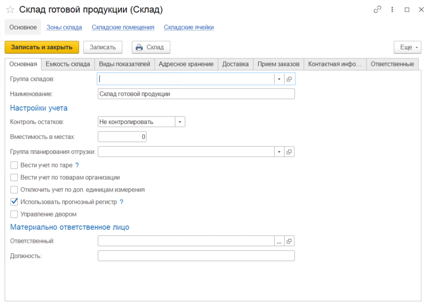Show help for Вести учет по таре

(x=77, y=165)
